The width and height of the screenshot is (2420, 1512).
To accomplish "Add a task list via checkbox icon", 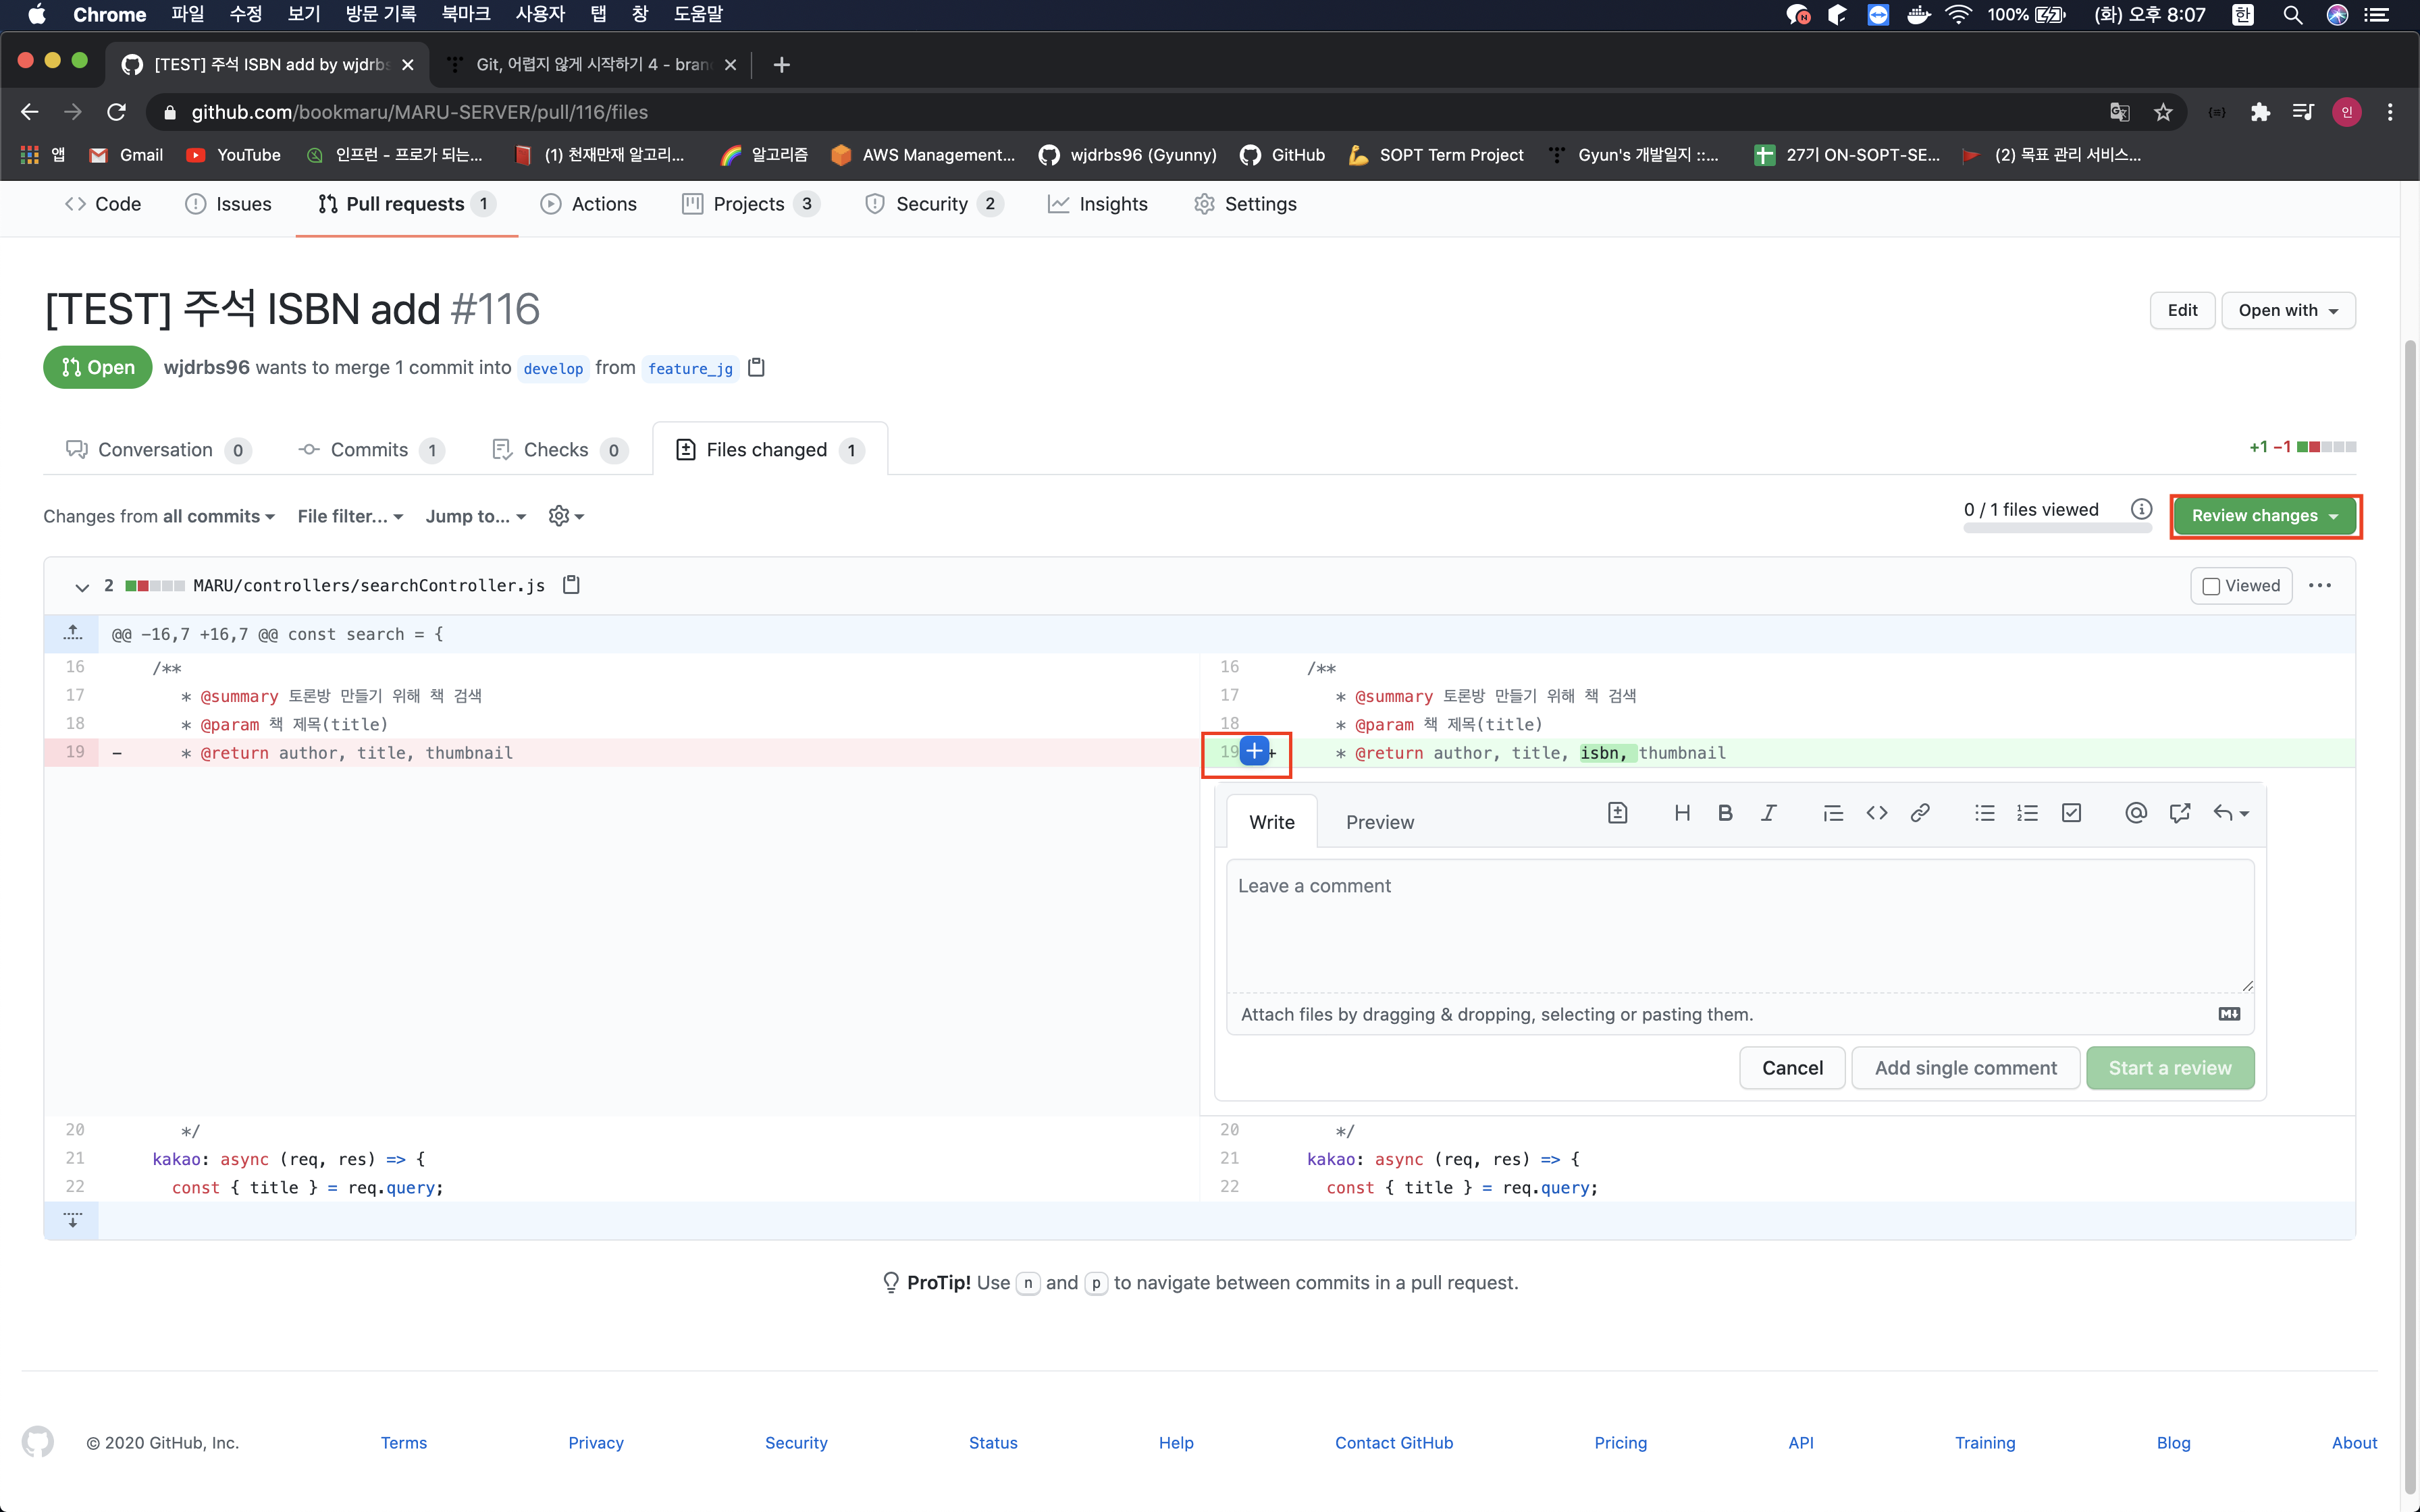I will [x=2071, y=813].
